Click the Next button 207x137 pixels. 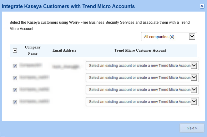tap(192, 128)
